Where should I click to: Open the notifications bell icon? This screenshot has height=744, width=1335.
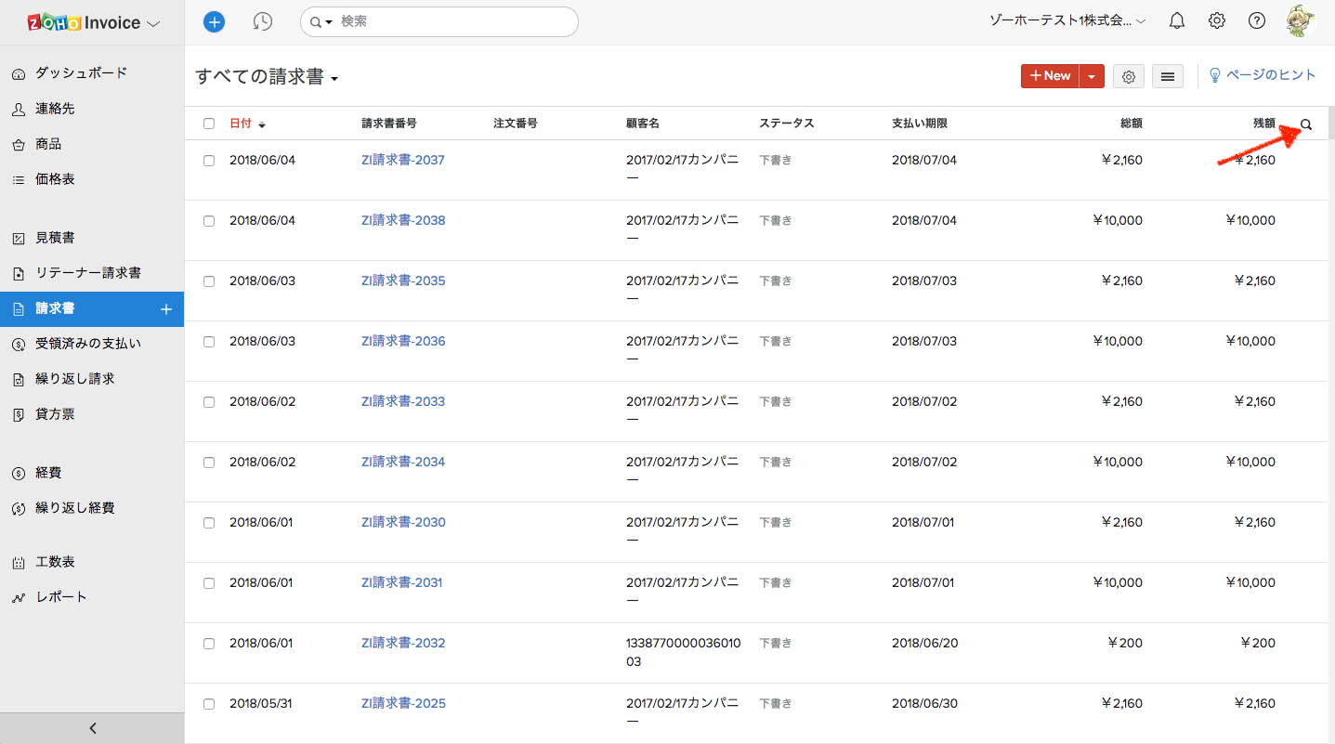pos(1177,20)
